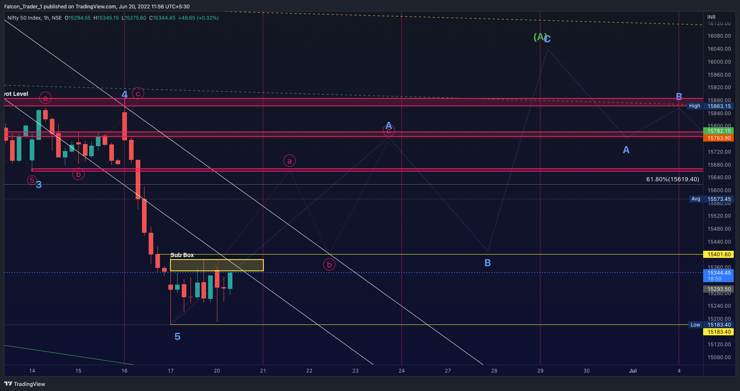Click the Sub Box text label

click(182, 255)
